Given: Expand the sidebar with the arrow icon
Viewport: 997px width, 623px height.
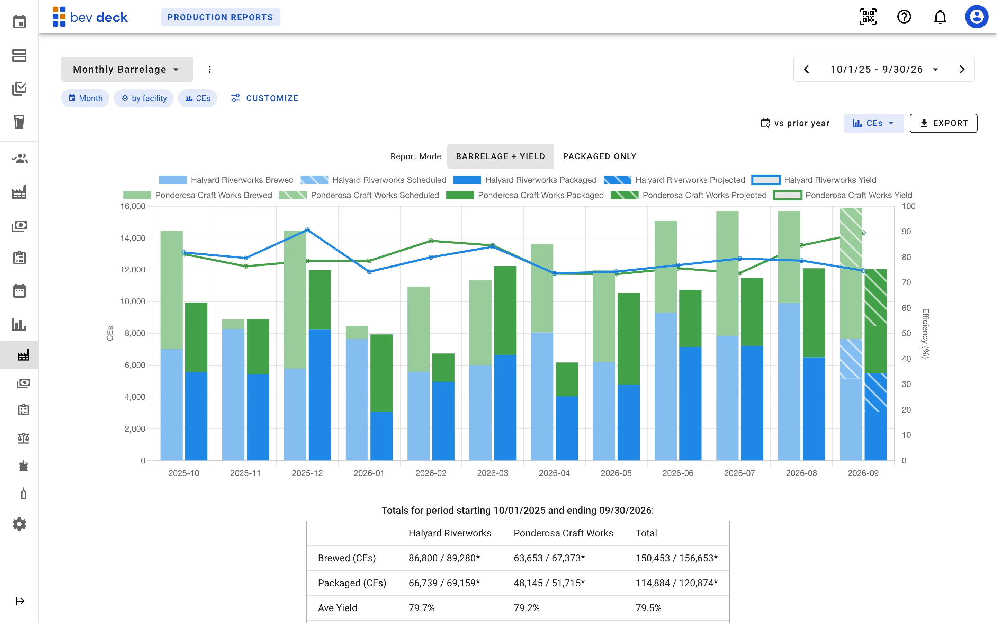Looking at the screenshot, I should [20, 601].
